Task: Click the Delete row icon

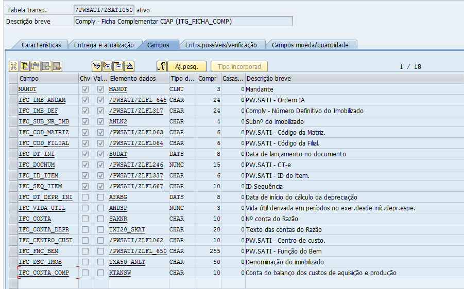Action: tap(57, 66)
